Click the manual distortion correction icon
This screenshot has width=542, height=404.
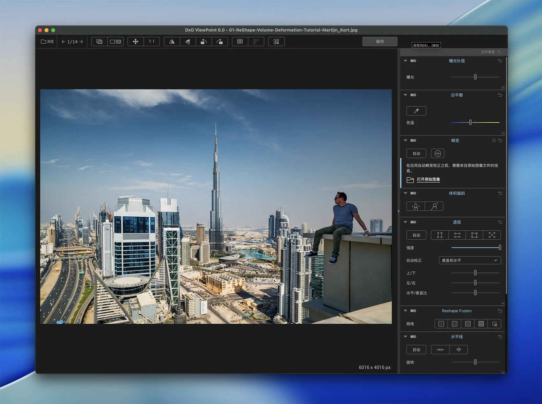tap(438, 154)
